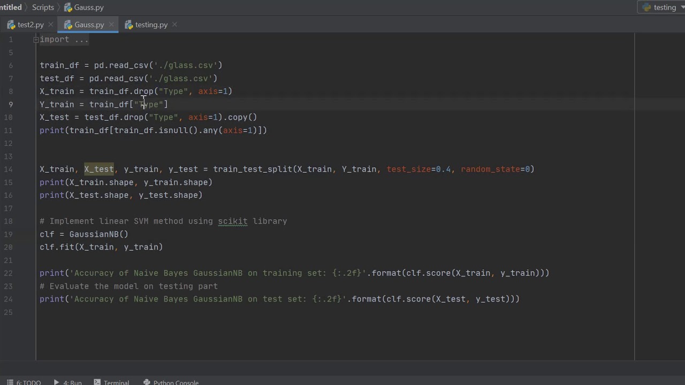
Task: Click line number 19 in the gutter
Action: pyautogui.click(x=9, y=234)
